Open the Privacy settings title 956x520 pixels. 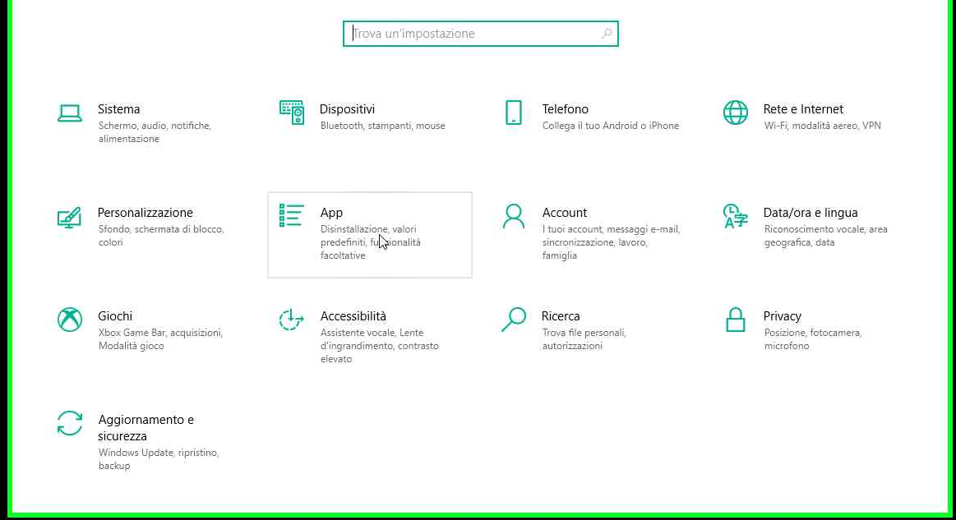pyautogui.click(x=783, y=316)
